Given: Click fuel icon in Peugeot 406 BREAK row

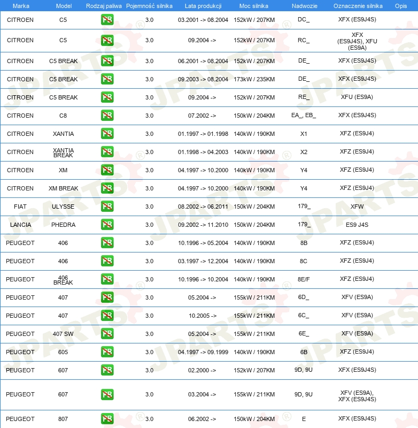Looking at the screenshot, I should click(107, 279).
